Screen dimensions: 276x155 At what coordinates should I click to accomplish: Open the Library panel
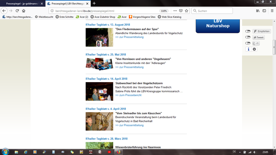pyautogui.click(x=258, y=11)
